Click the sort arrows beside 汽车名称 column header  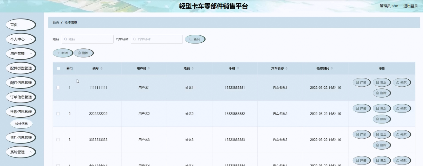[x=287, y=69]
